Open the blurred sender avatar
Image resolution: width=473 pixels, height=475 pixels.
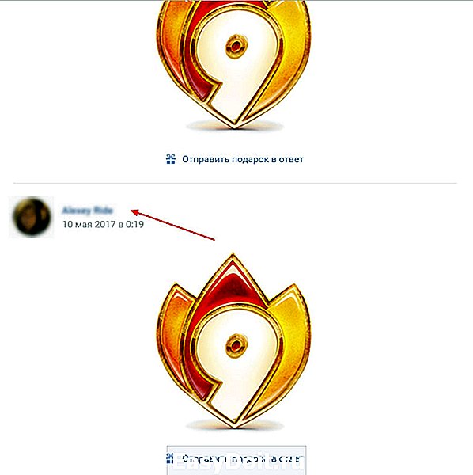32,217
